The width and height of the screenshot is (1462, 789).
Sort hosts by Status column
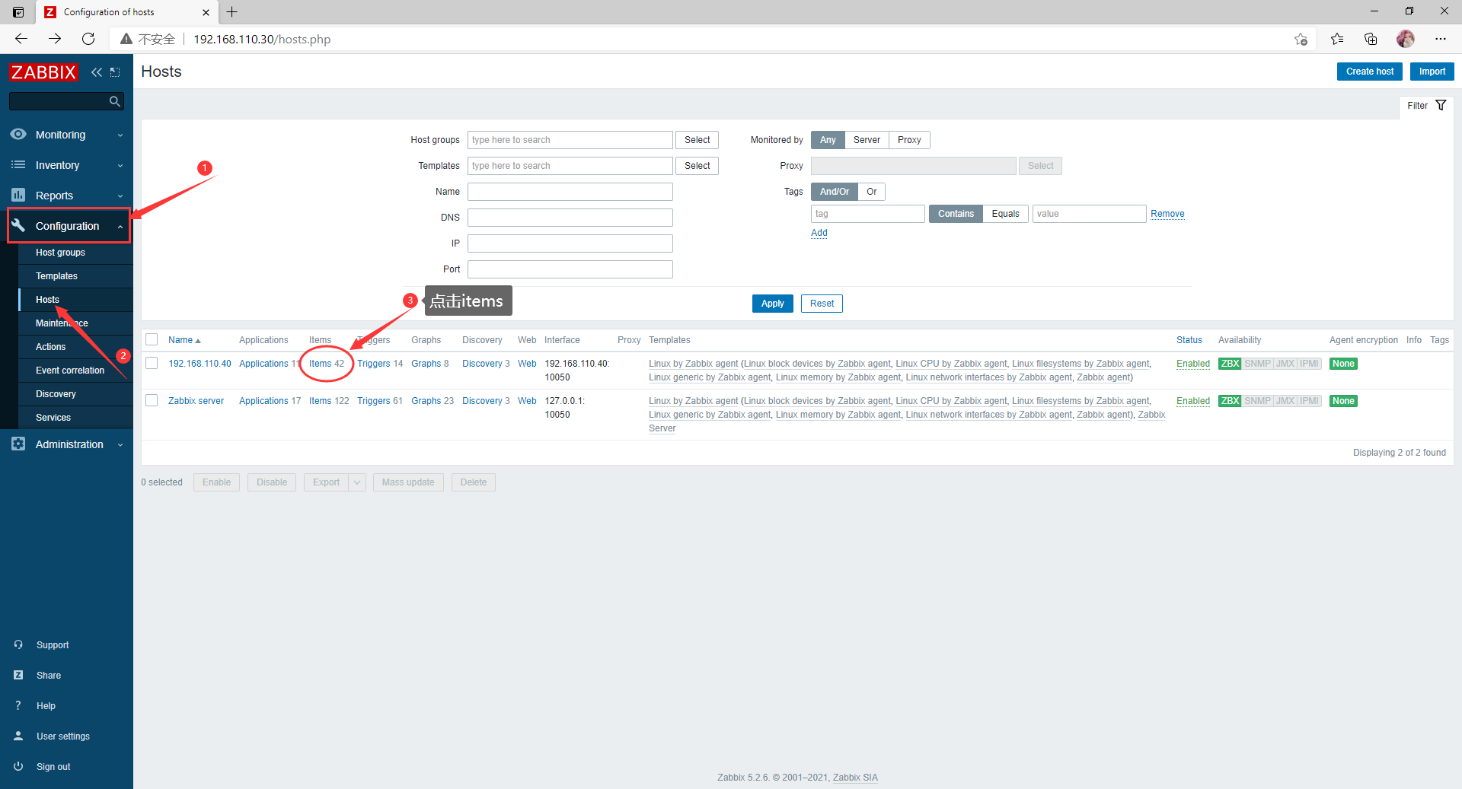tap(1189, 340)
